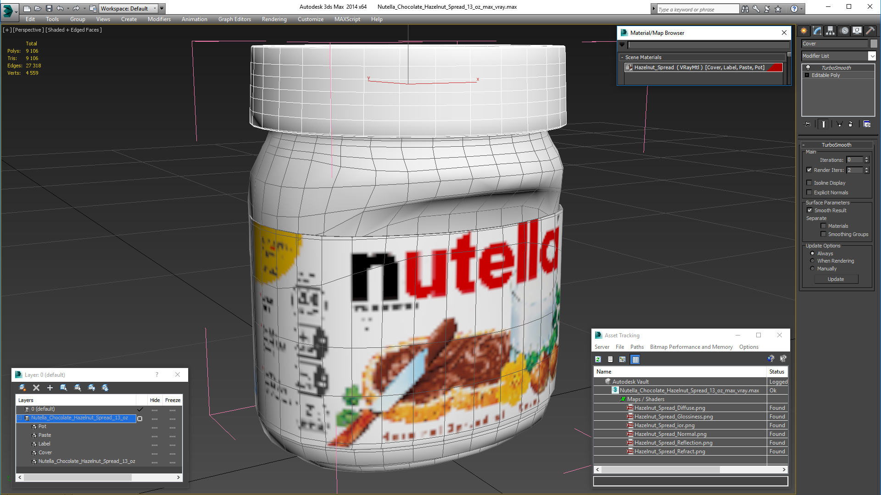Open the Rendering menu
881x495 pixels.
coord(274,19)
